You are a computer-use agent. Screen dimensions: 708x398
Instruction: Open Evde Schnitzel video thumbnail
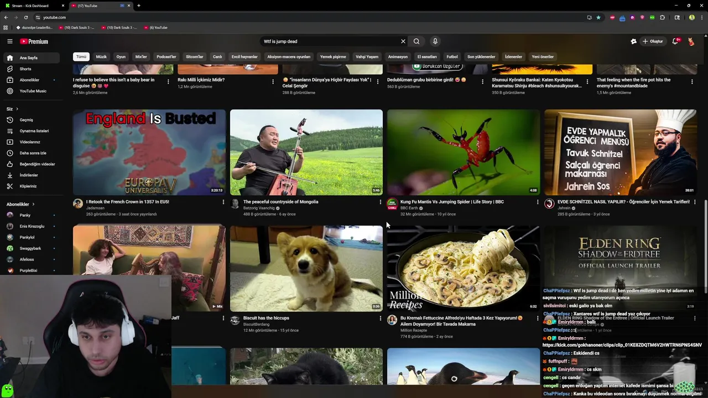(621, 152)
